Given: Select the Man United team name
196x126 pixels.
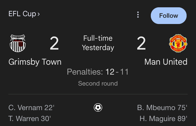Looking at the screenshot, I should 166,62.
